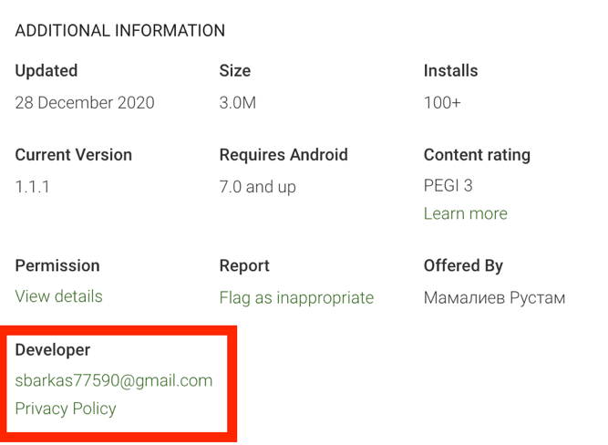Click the Current Version label
The image size is (608, 445).
[x=73, y=155]
